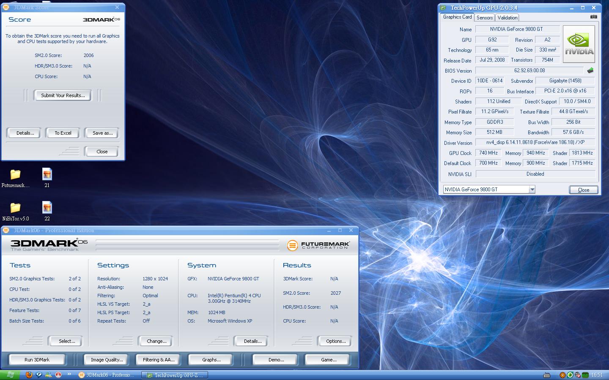Screen dimensions: 609x380
Task: Click the second quick launch icon beside Firefox
Action: 38,375
